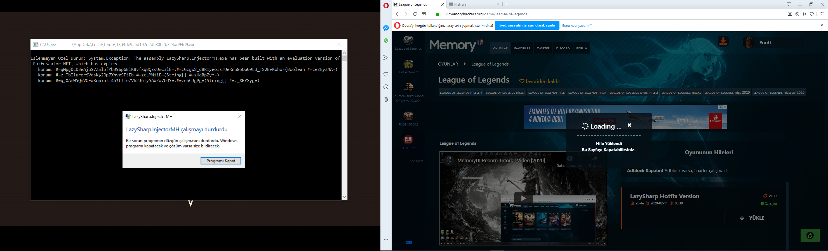Viewport: 828px width, 251px height.
Task: Bookmark this page with heart icon
Action: [x=812, y=14]
